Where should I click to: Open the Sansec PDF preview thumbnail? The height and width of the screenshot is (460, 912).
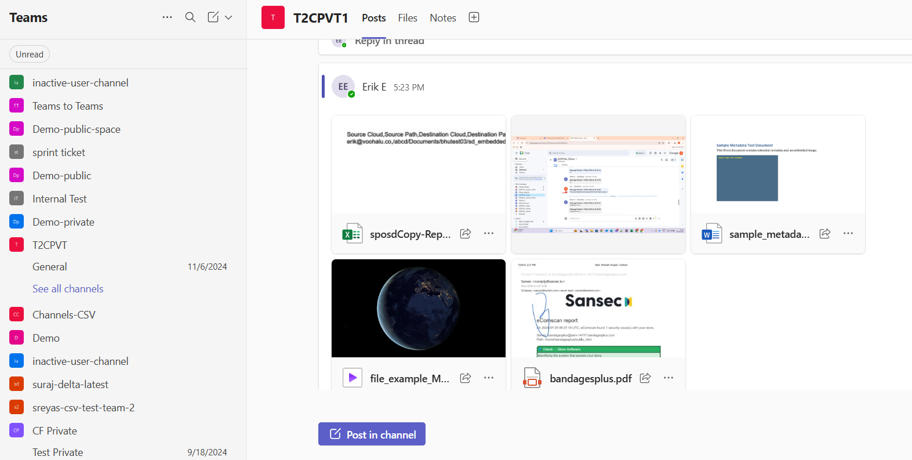pyautogui.click(x=598, y=309)
